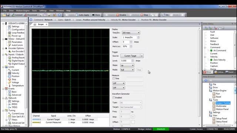Enable the Time measure checkbox
This screenshot has height=133, width=237.
[114, 79]
